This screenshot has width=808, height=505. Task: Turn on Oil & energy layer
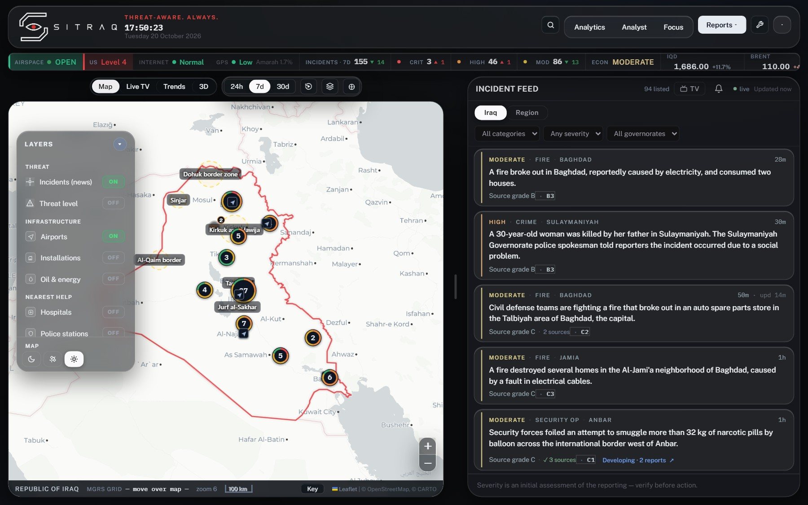click(x=113, y=279)
